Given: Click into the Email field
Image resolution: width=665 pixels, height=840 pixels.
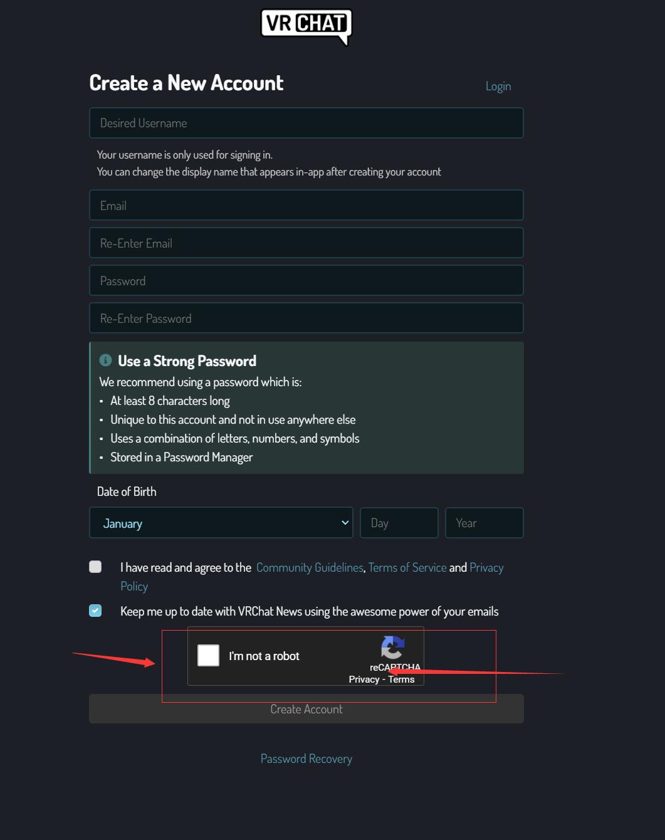Looking at the screenshot, I should 306,205.
